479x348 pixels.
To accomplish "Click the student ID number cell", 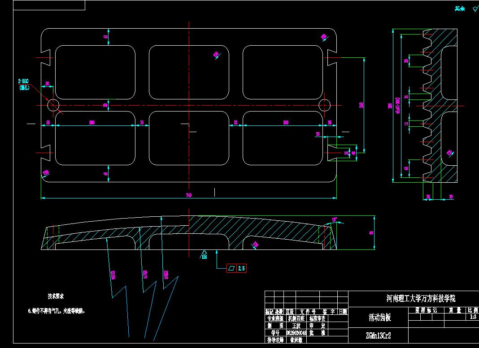I will click(x=296, y=333).
